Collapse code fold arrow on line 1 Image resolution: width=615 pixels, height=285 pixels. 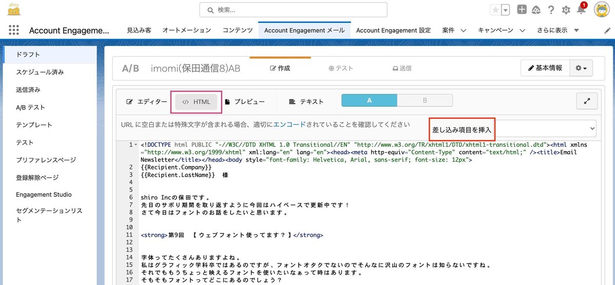[136, 145]
